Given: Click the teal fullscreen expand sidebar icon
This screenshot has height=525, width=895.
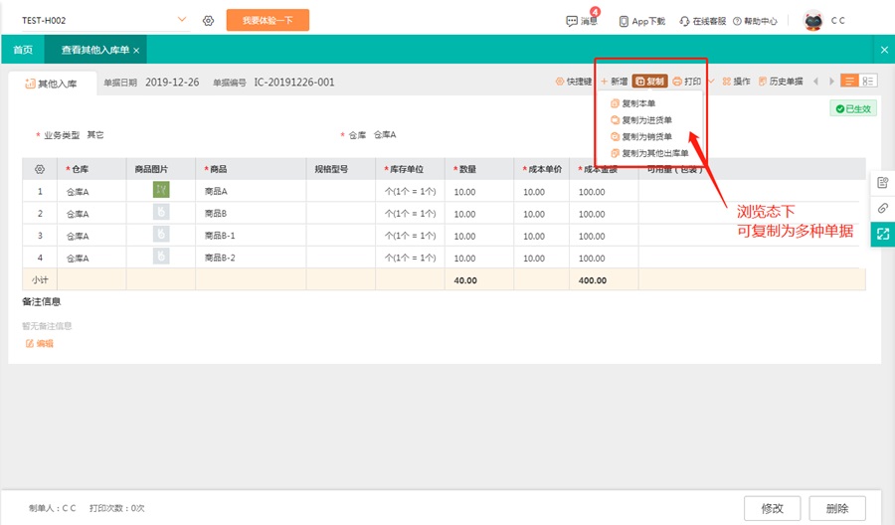Looking at the screenshot, I should (x=882, y=234).
